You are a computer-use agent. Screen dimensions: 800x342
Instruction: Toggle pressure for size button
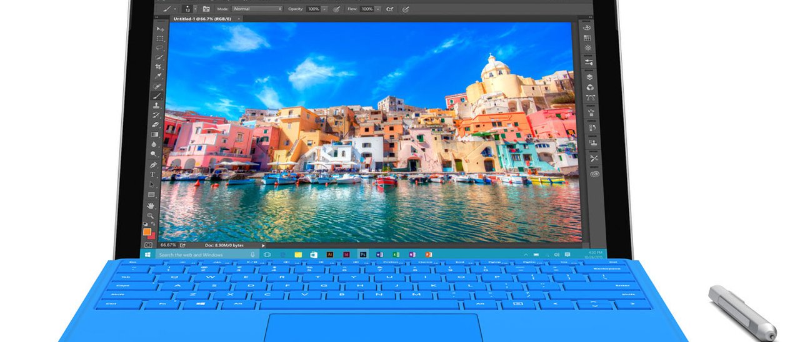pyautogui.click(x=405, y=9)
